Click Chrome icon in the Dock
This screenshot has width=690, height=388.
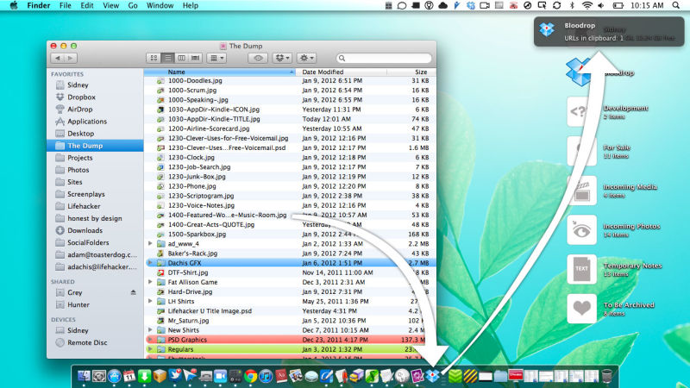click(x=250, y=375)
